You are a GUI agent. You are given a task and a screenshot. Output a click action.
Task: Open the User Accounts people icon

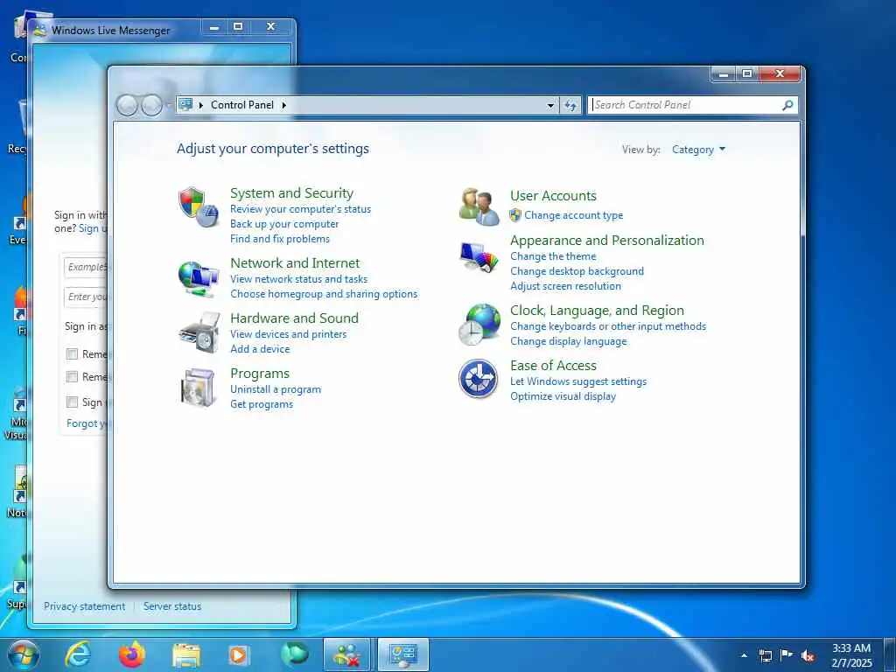pyautogui.click(x=479, y=206)
